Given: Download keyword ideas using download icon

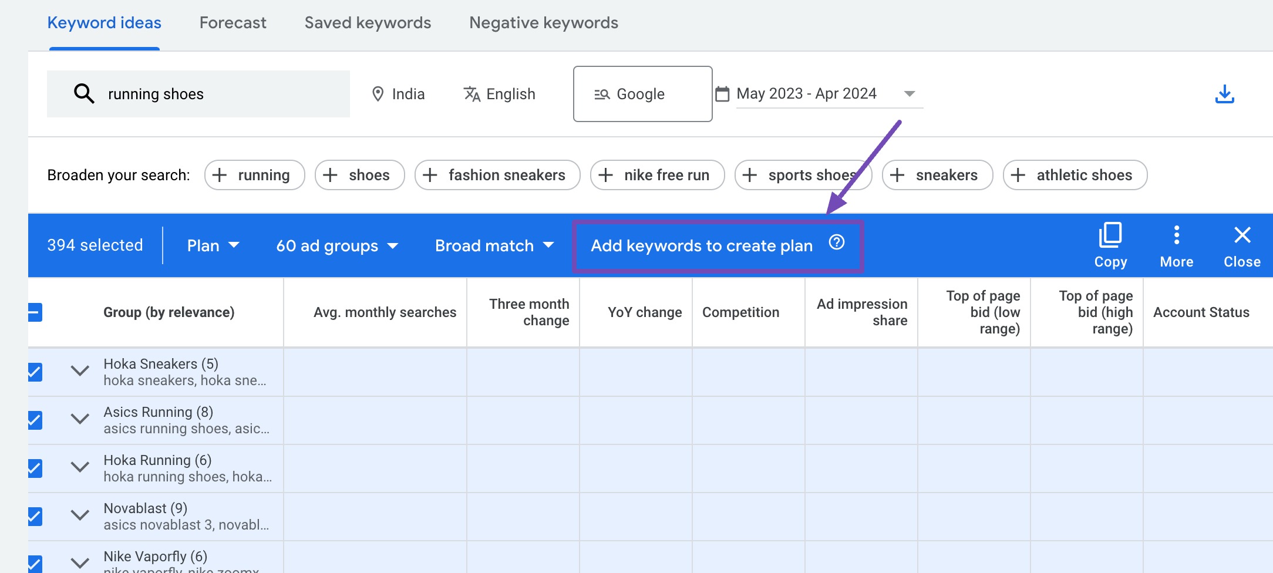Looking at the screenshot, I should tap(1225, 94).
